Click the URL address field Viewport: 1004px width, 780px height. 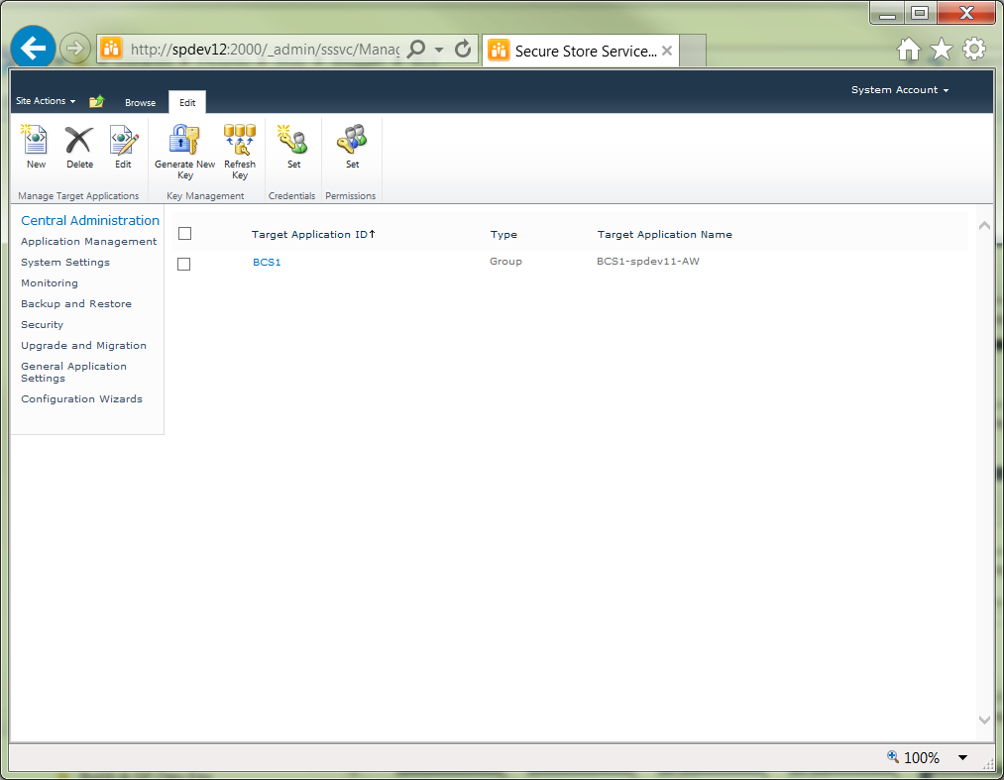tap(264, 50)
